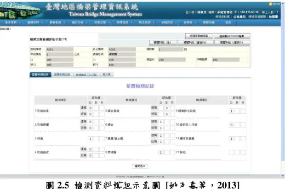Click the 1.引道路堤 item label
This screenshot has height=189, width=285.
point(42,111)
